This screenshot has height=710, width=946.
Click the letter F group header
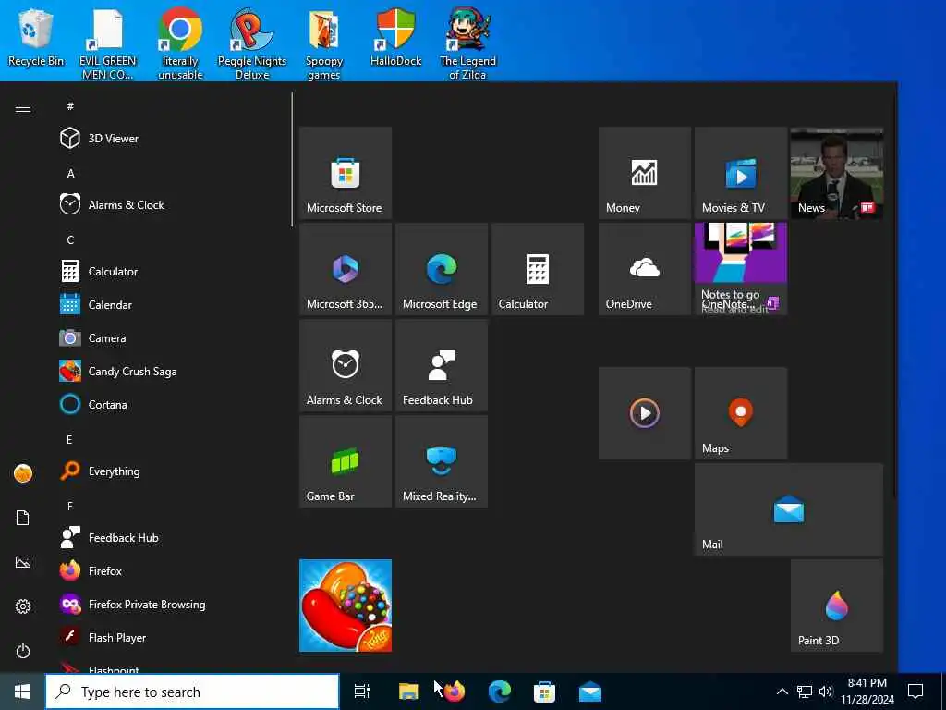click(70, 506)
